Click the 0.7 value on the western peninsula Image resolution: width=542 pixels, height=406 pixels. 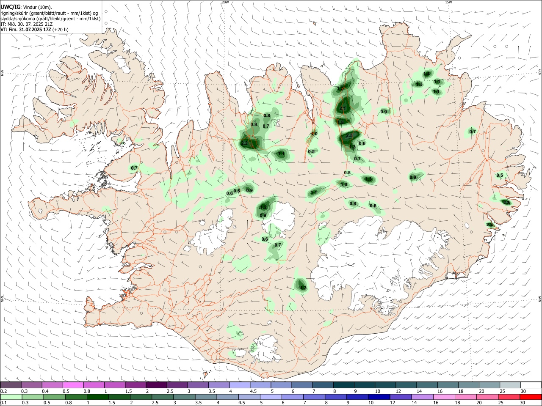[134, 168]
